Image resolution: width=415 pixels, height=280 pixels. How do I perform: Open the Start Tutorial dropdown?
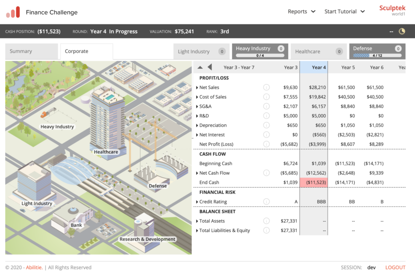point(344,12)
